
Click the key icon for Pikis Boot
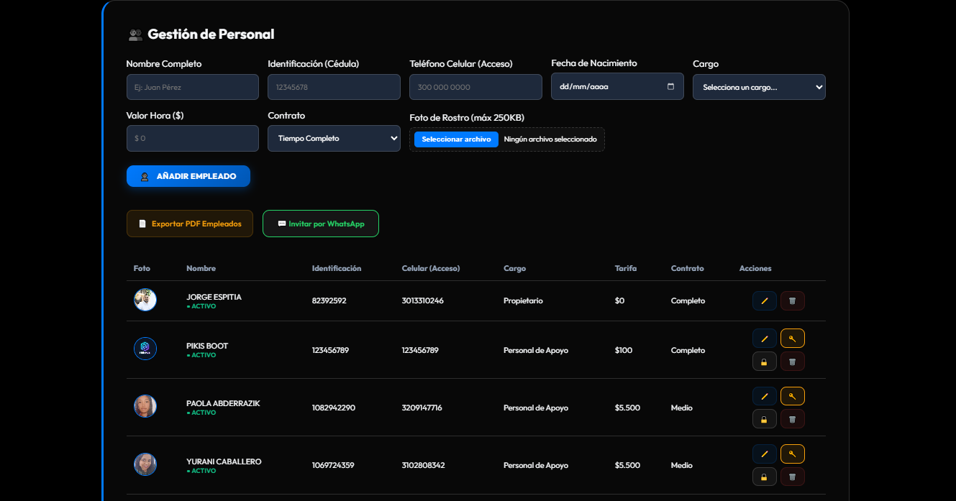click(x=792, y=339)
